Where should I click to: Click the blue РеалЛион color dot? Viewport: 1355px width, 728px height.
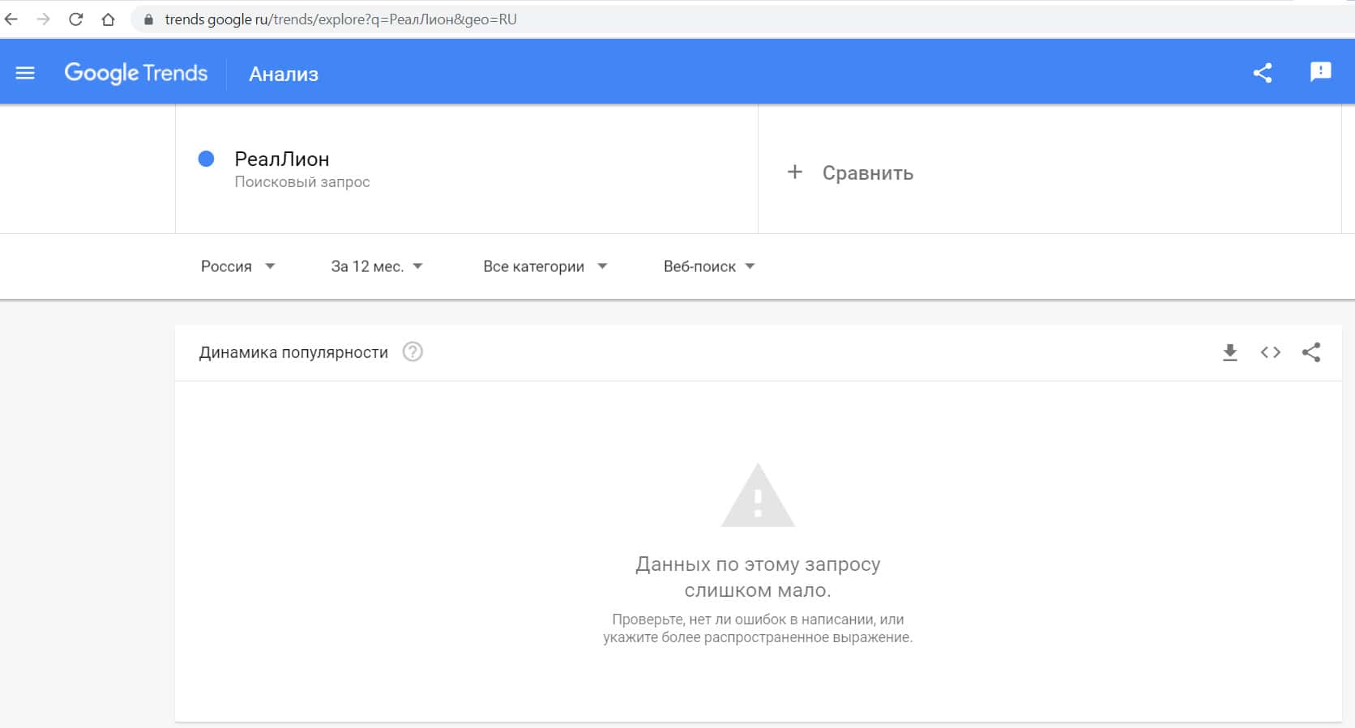(x=206, y=159)
